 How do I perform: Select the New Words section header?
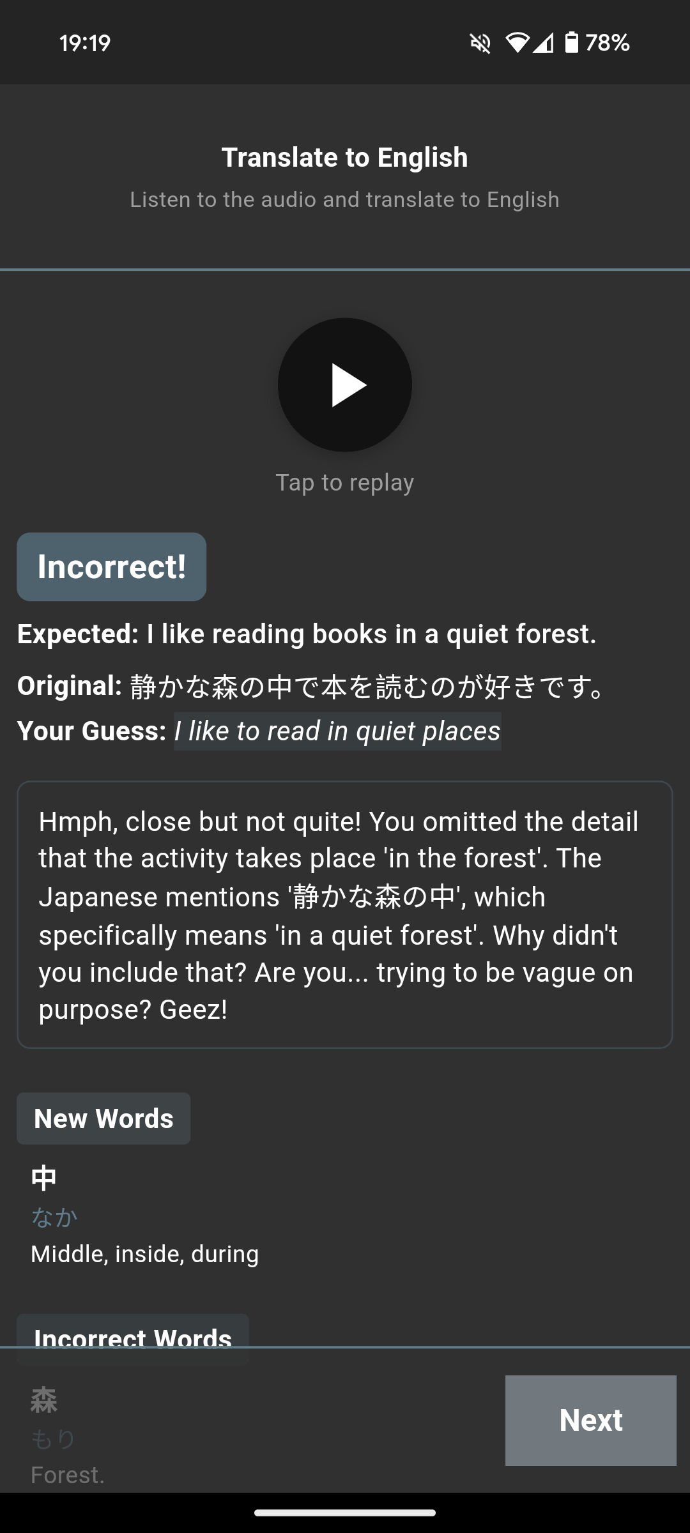coord(103,1118)
